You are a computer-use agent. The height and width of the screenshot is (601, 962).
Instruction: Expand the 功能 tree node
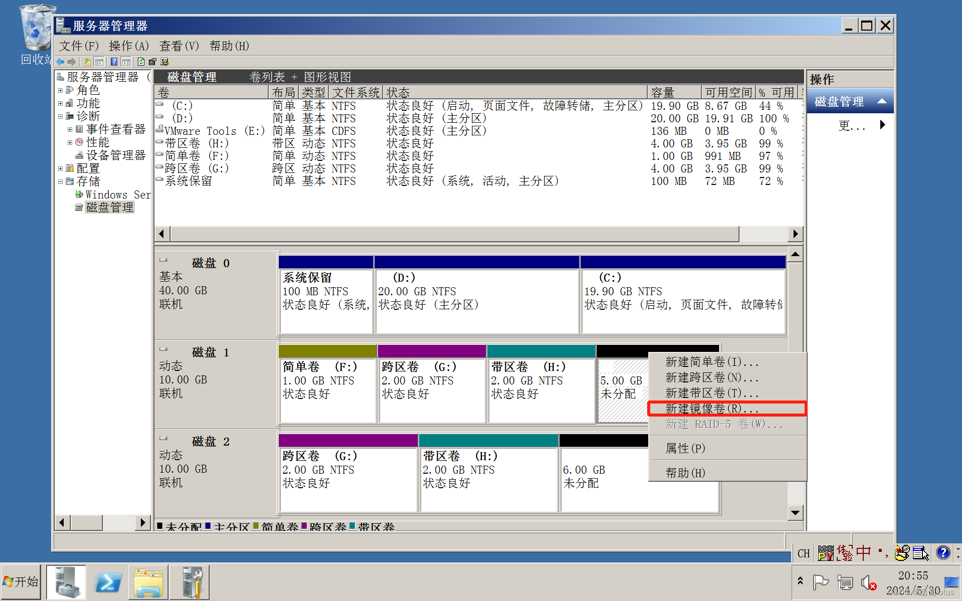click(x=60, y=104)
